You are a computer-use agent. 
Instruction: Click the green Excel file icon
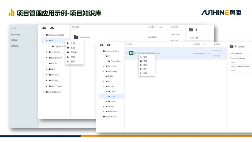[131, 53]
